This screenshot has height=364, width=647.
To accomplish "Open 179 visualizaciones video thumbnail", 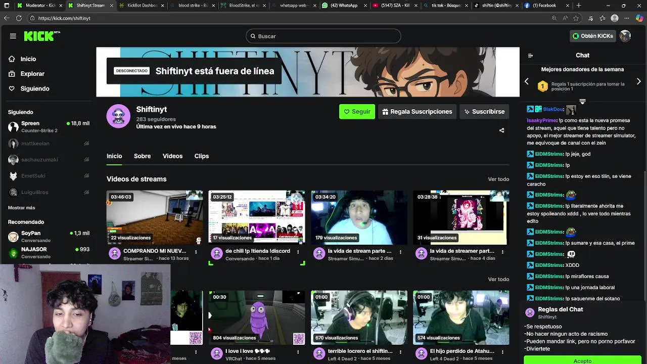I will (x=359, y=217).
